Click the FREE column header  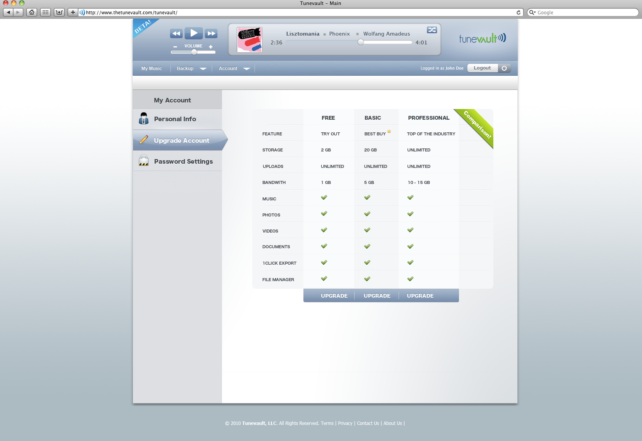328,118
